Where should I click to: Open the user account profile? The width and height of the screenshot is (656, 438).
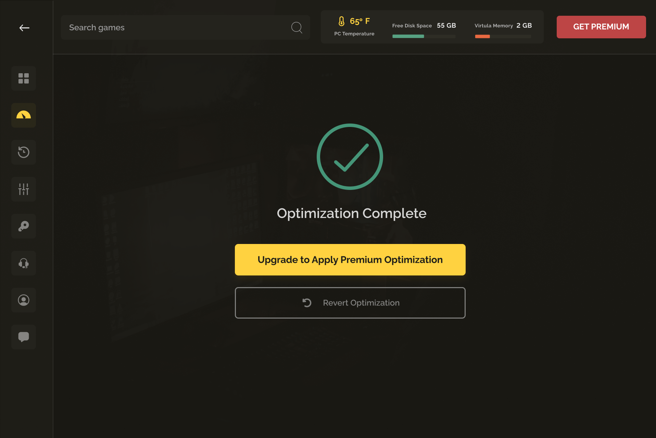[x=23, y=300]
